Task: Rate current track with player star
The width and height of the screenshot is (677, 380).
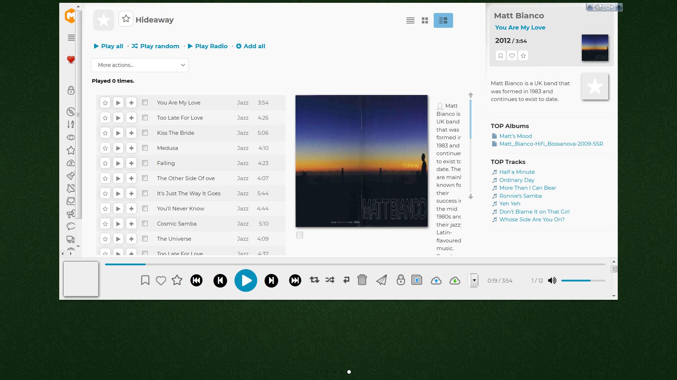Action: pyautogui.click(x=177, y=280)
